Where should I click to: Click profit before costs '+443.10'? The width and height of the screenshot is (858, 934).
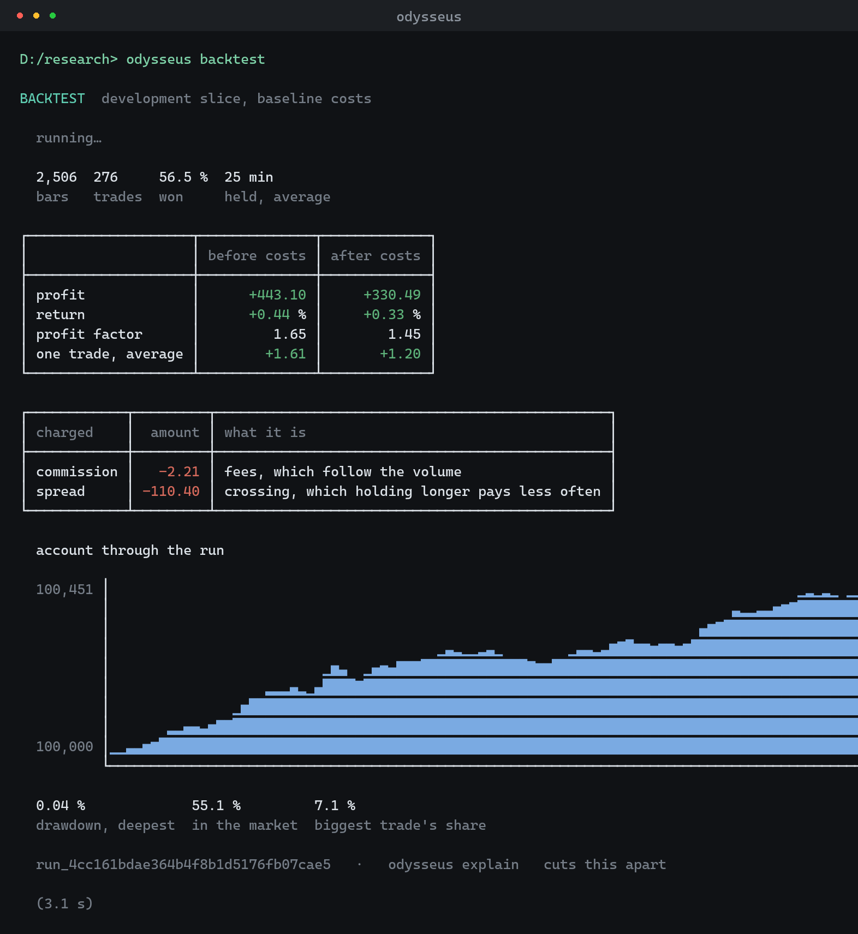click(277, 295)
